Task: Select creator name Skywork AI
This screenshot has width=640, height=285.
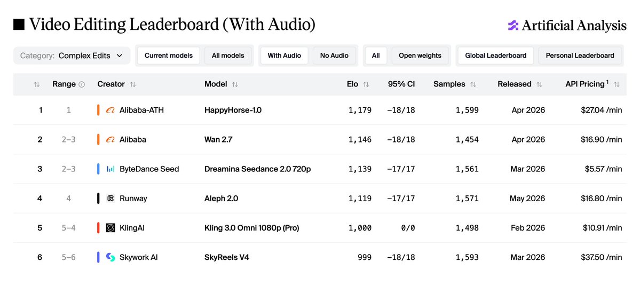Action: click(139, 257)
